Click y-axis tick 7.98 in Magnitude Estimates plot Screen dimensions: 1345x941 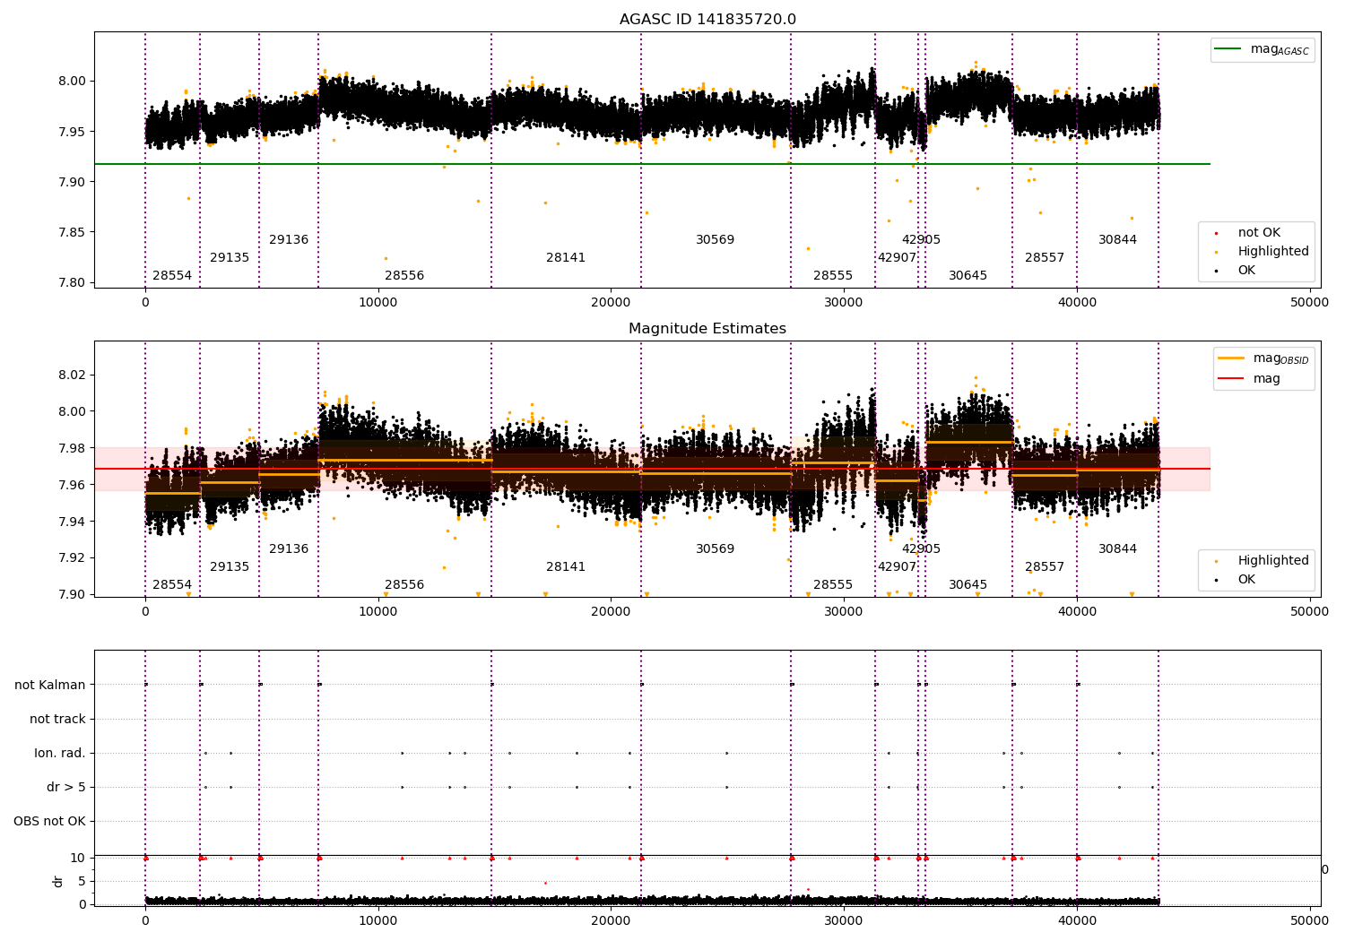coord(72,448)
